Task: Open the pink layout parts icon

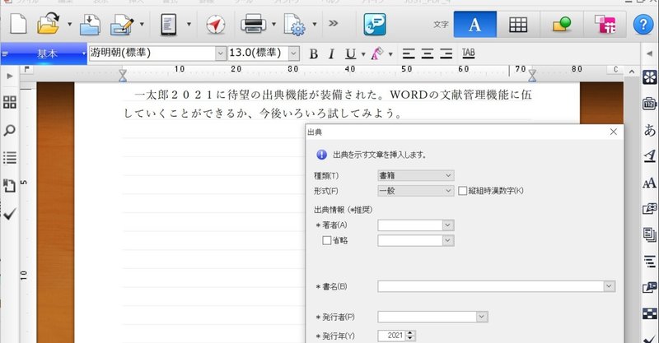Action: pos(605,25)
